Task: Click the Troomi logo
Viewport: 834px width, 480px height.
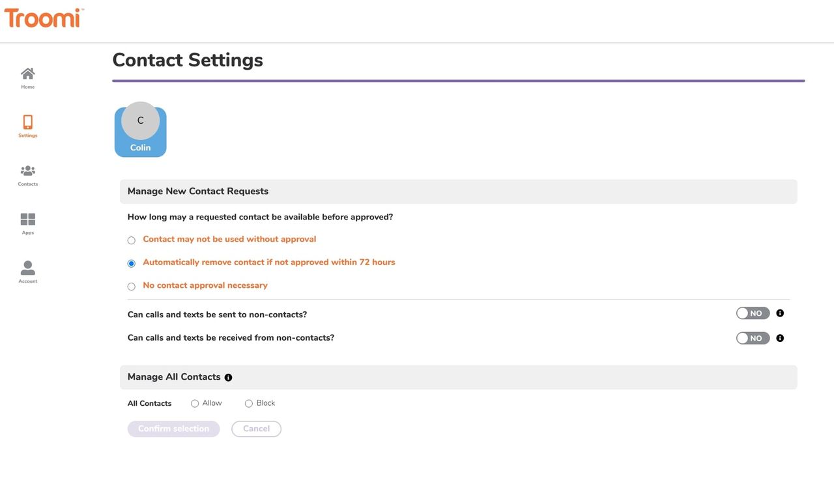Action: pyautogui.click(x=44, y=18)
